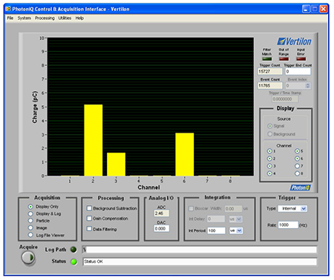Click the ADC value field
This screenshot has width=334, height=280.
pos(162,213)
